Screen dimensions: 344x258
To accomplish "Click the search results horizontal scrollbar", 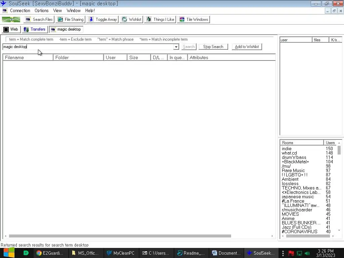I will [120, 236].
